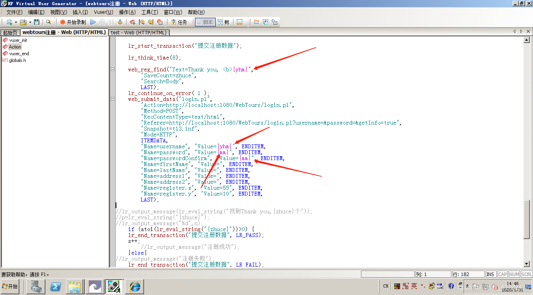Start recording with 开始录制 button
The width and height of the screenshot is (533, 295).
[73, 22]
